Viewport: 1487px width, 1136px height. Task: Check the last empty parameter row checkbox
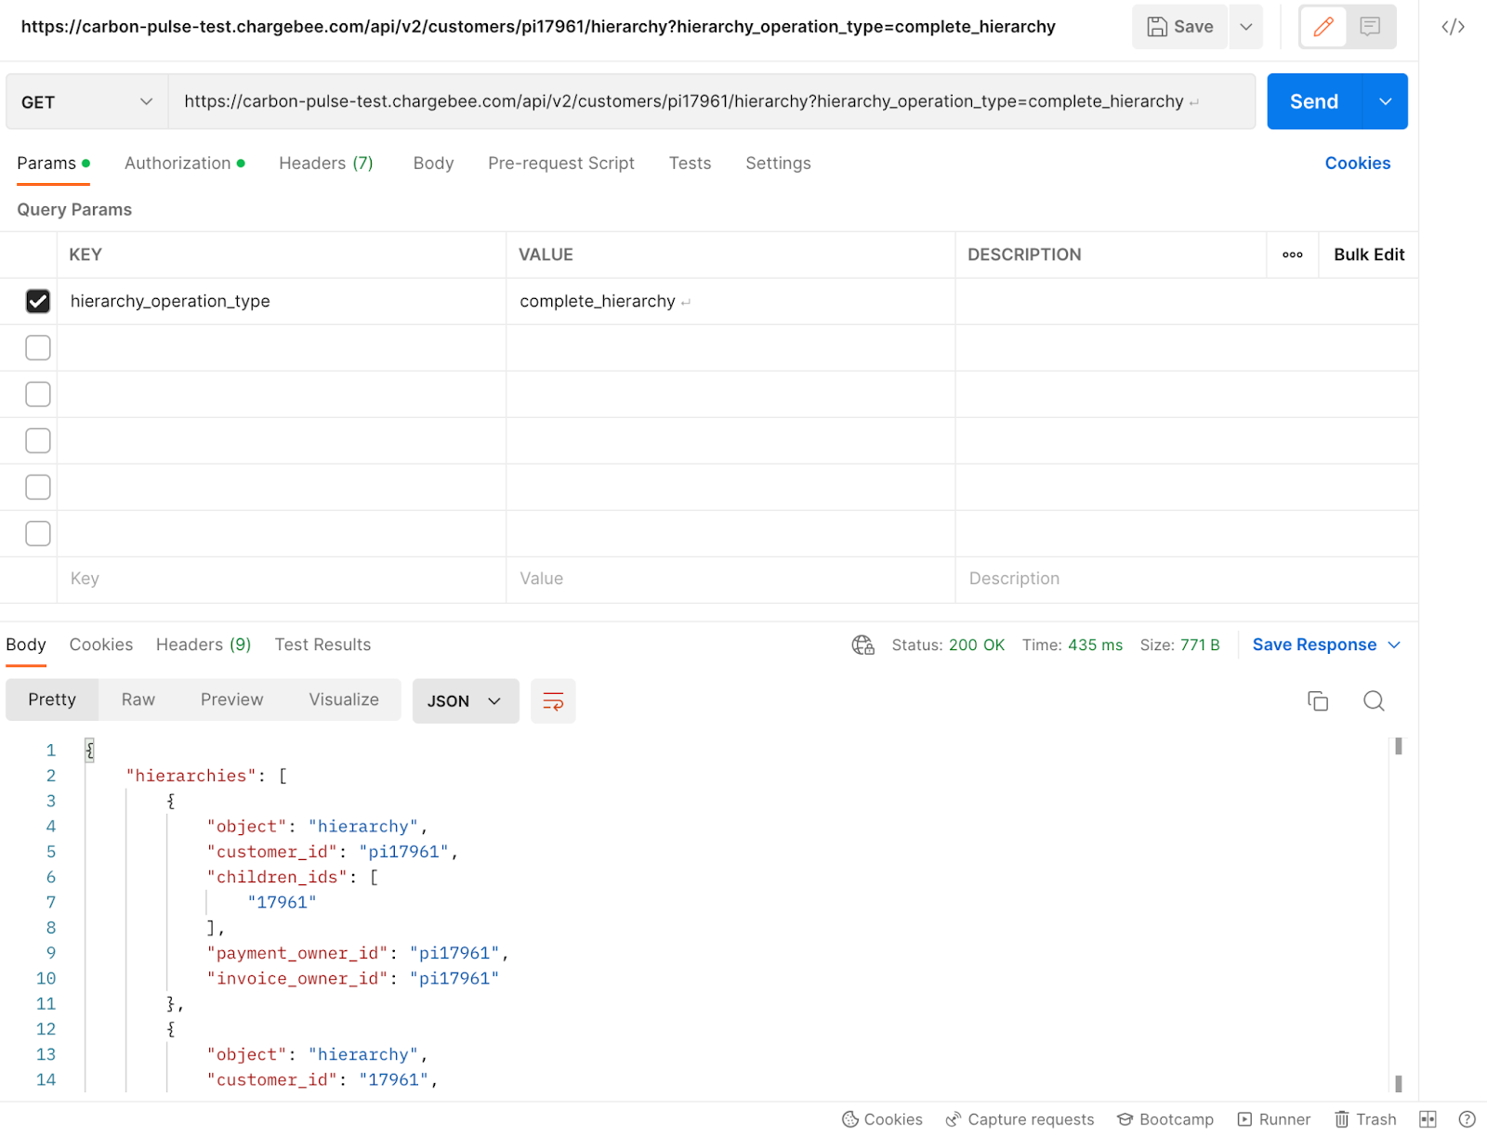(38, 533)
